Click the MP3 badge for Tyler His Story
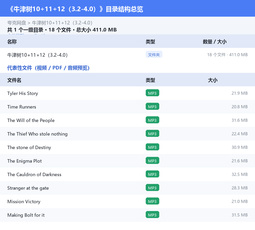The image size is (255, 230). [x=152, y=93]
